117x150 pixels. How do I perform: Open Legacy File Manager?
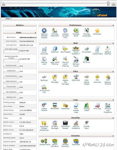(65, 79)
